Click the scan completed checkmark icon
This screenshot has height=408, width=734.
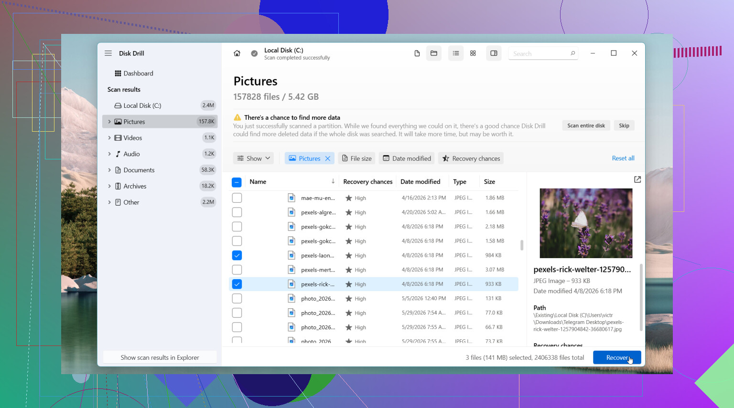coord(254,53)
